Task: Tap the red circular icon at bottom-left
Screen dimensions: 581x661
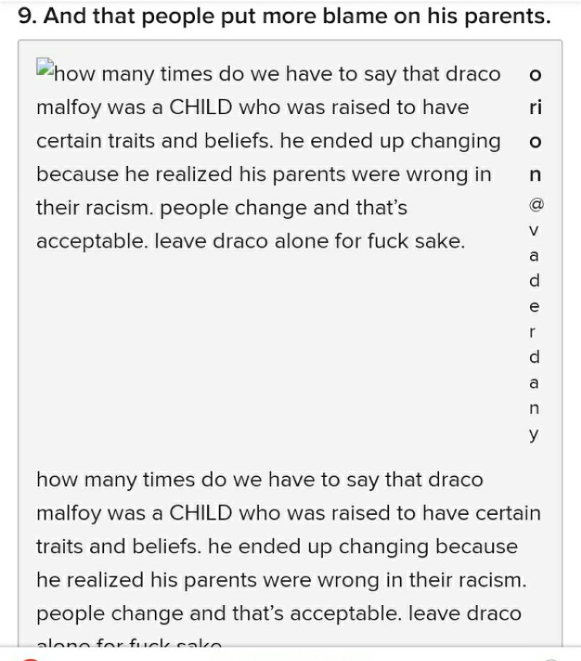Action: 29,658
